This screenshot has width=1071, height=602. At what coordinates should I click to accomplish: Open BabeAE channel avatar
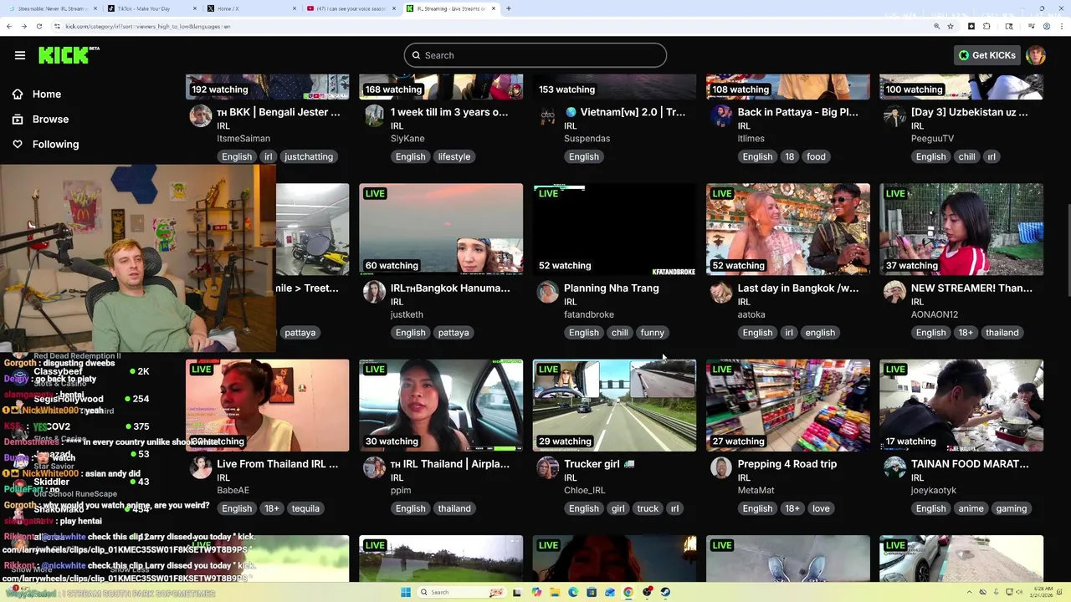tap(201, 467)
